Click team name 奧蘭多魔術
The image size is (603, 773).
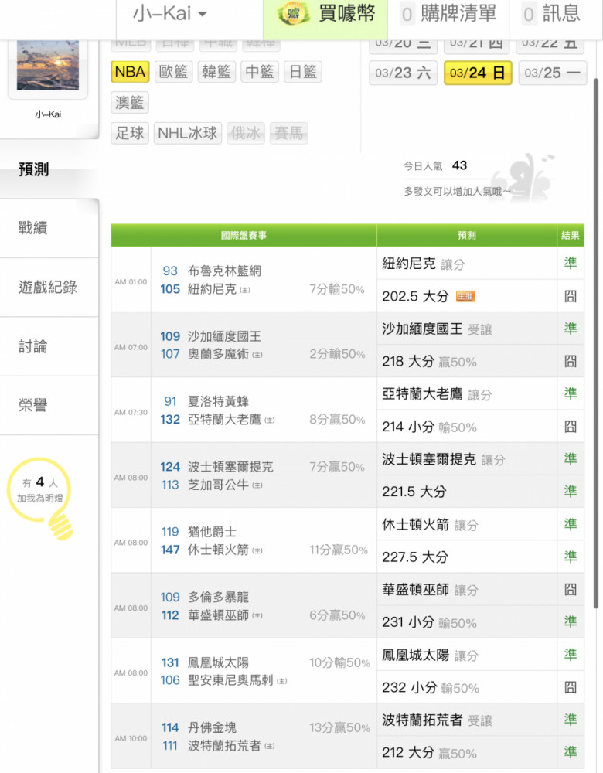(x=219, y=354)
